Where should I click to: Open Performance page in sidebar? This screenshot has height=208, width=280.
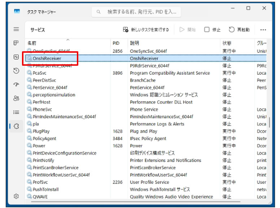tap(16, 57)
